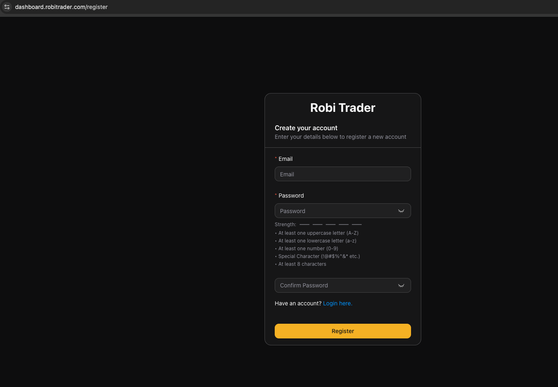The width and height of the screenshot is (558, 387).
Task: Select the Confirm Password input field
Action: click(335, 285)
